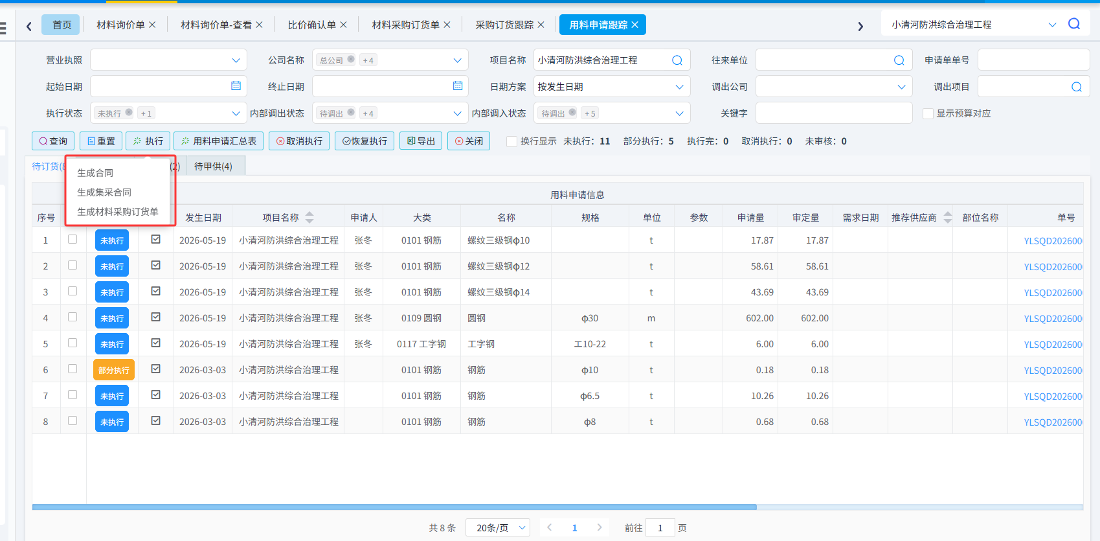Click the 往来单位 lookup icon
1100x541 pixels.
pyautogui.click(x=899, y=60)
